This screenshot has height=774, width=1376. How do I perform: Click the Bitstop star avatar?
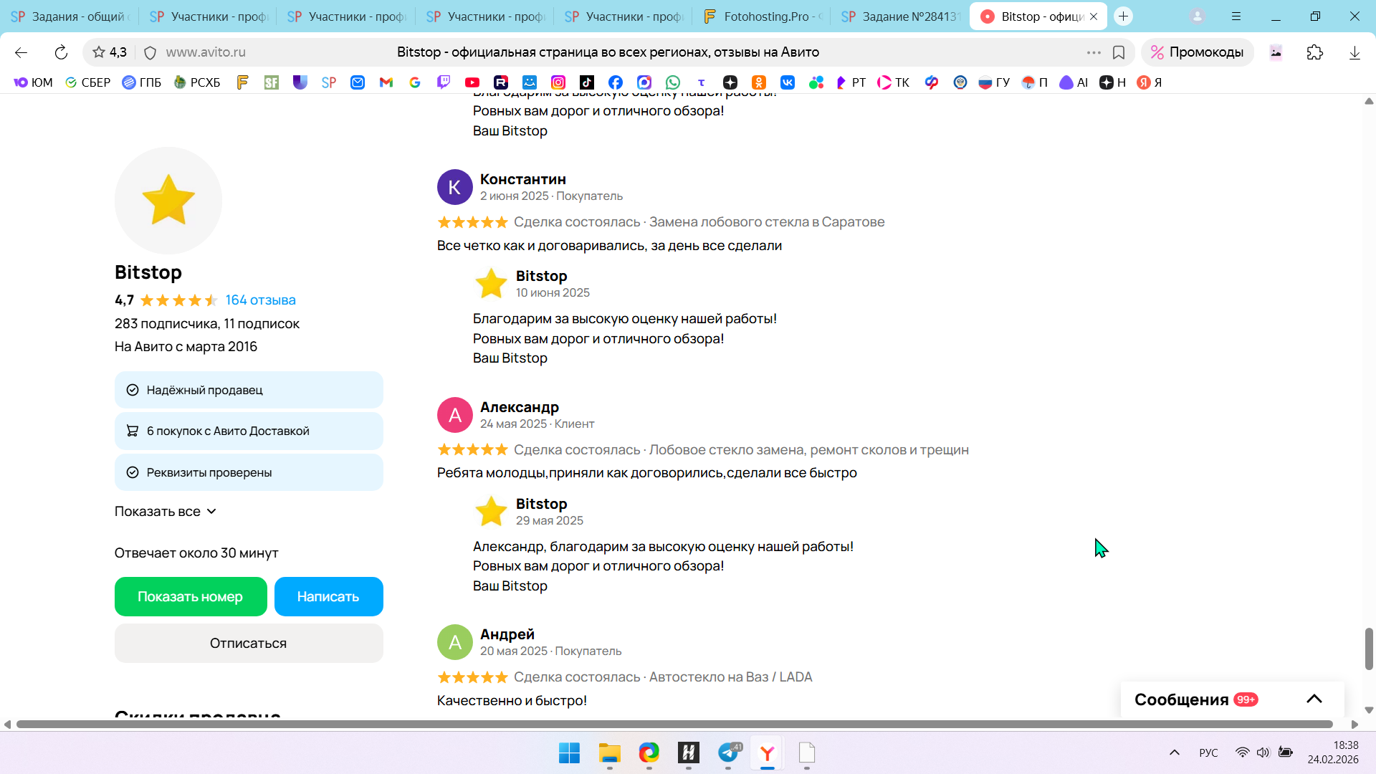click(x=168, y=200)
